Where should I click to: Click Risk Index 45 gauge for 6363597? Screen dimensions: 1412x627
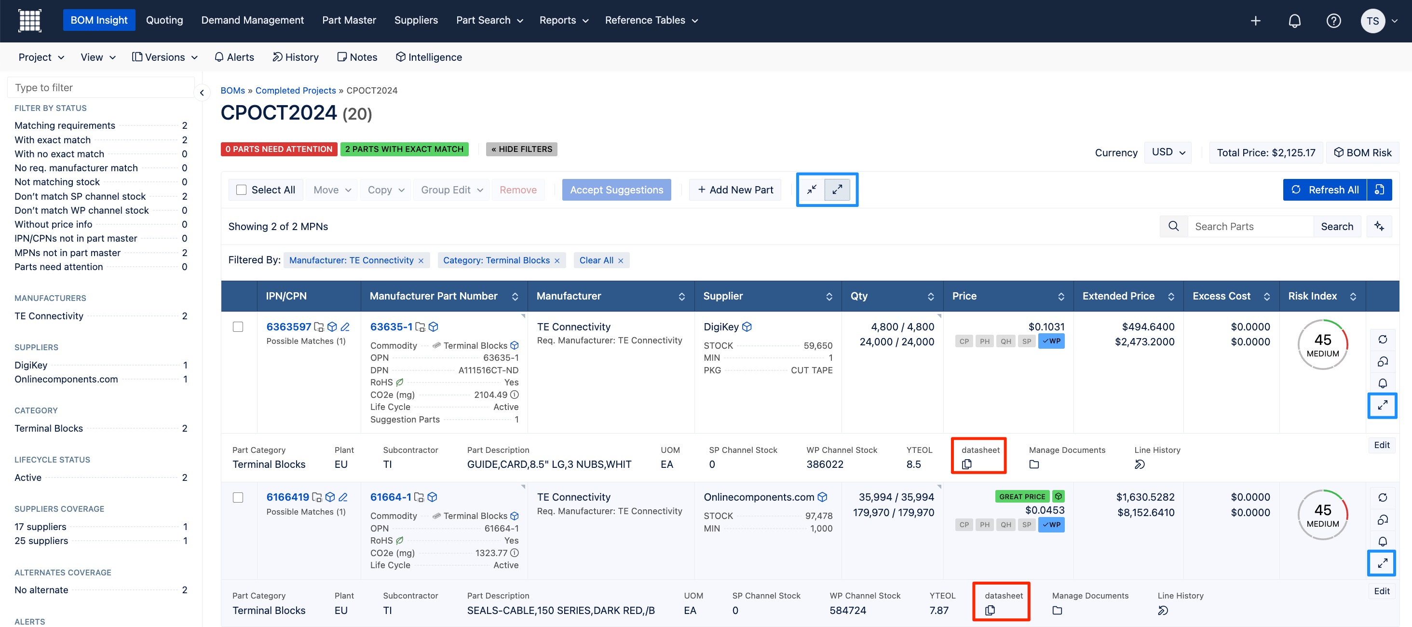[1322, 344]
